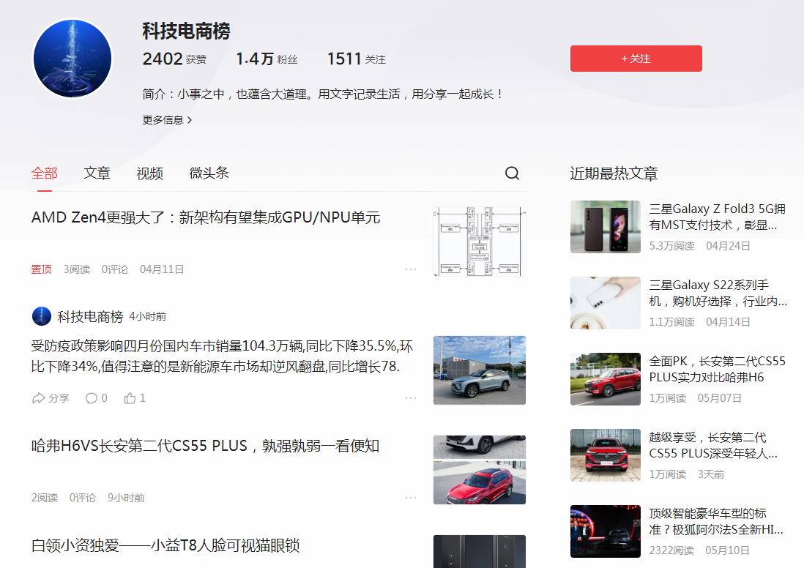804x568 pixels.
Task: Open 三星Galaxy Z Fold3 5G hot article
Action: 717,217
